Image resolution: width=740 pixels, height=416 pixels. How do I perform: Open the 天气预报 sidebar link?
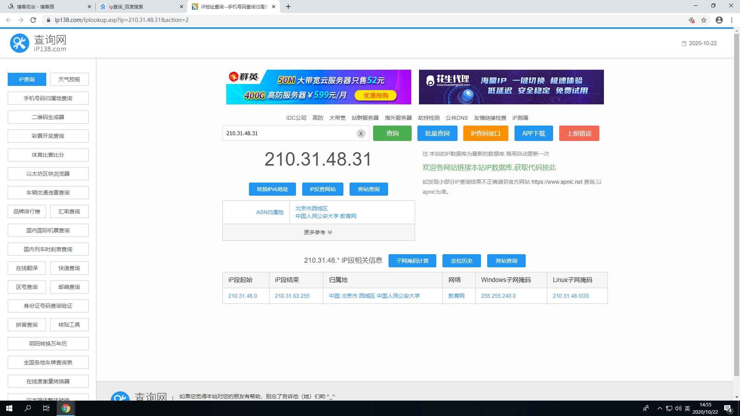coord(69,79)
